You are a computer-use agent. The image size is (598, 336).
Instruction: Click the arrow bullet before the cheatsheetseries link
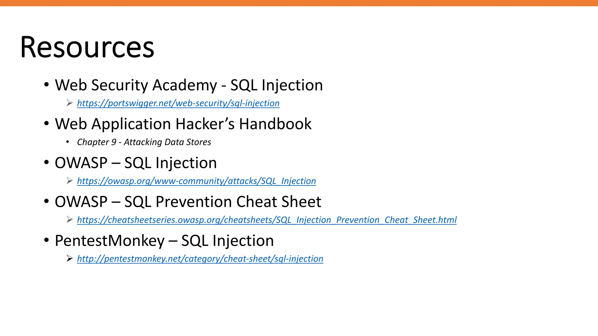(x=69, y=220)
